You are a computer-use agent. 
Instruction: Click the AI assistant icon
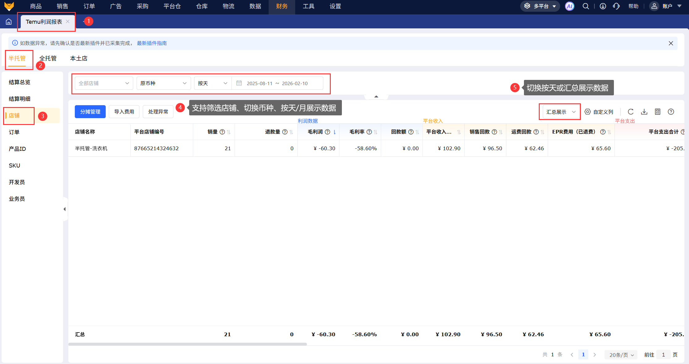pos(569,6)
